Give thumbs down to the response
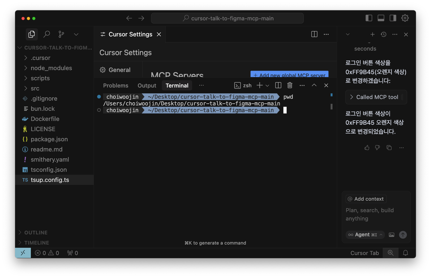The width and height of the screenshot is (431, 278). [x=378, y=148]
